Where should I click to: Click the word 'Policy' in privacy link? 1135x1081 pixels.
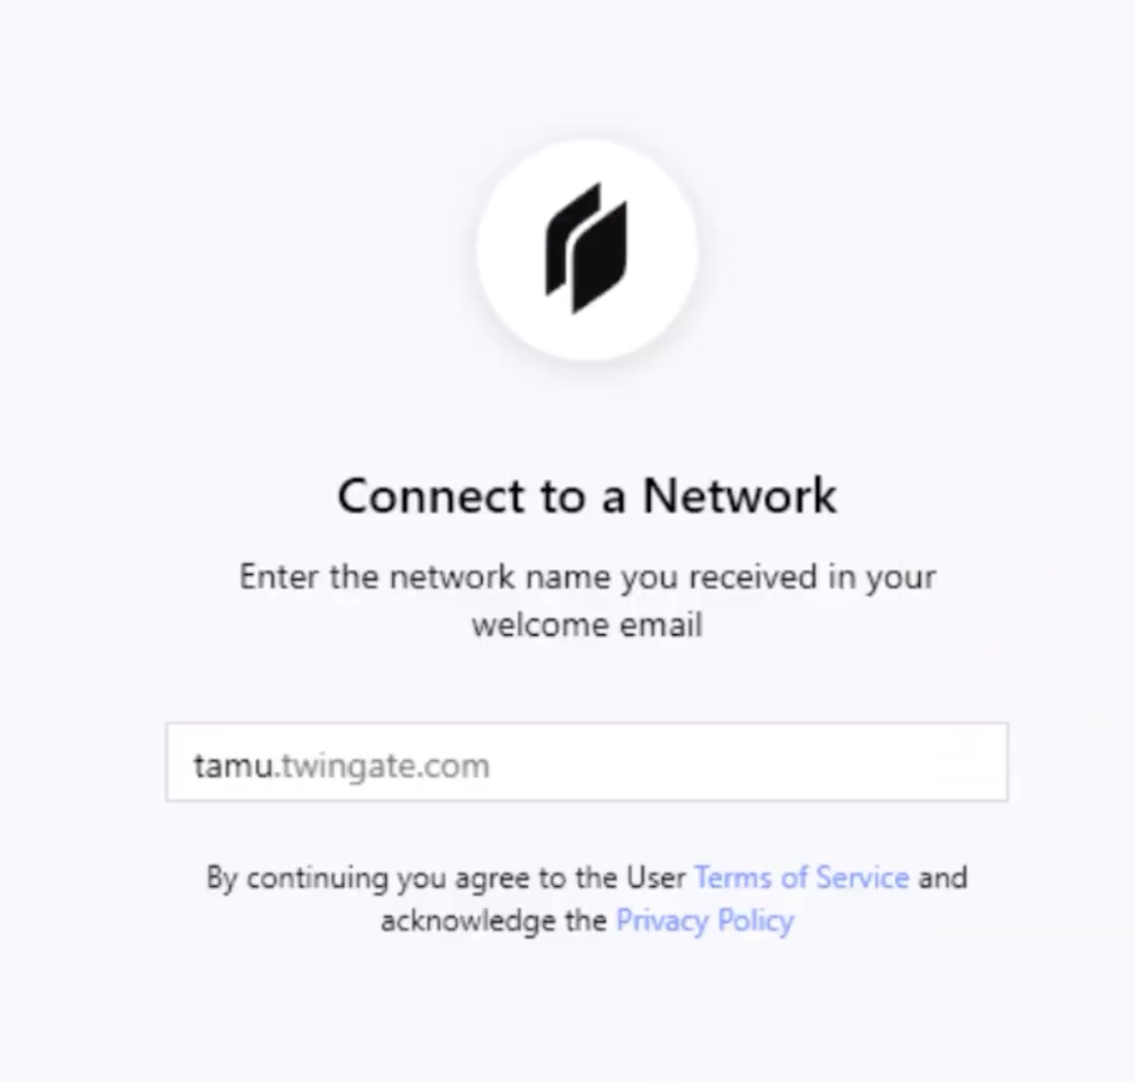(755, 921)
